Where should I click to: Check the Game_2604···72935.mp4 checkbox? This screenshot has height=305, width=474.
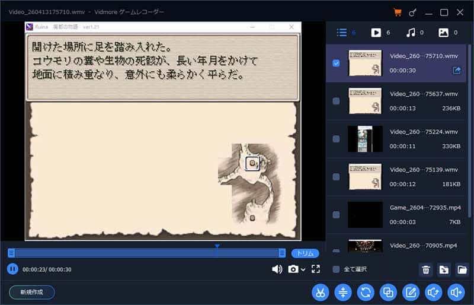pyautogui.click(x=336, y=214)
